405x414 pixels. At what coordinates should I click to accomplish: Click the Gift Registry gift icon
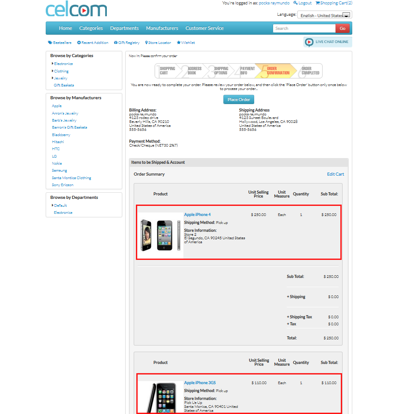(116, 43)
